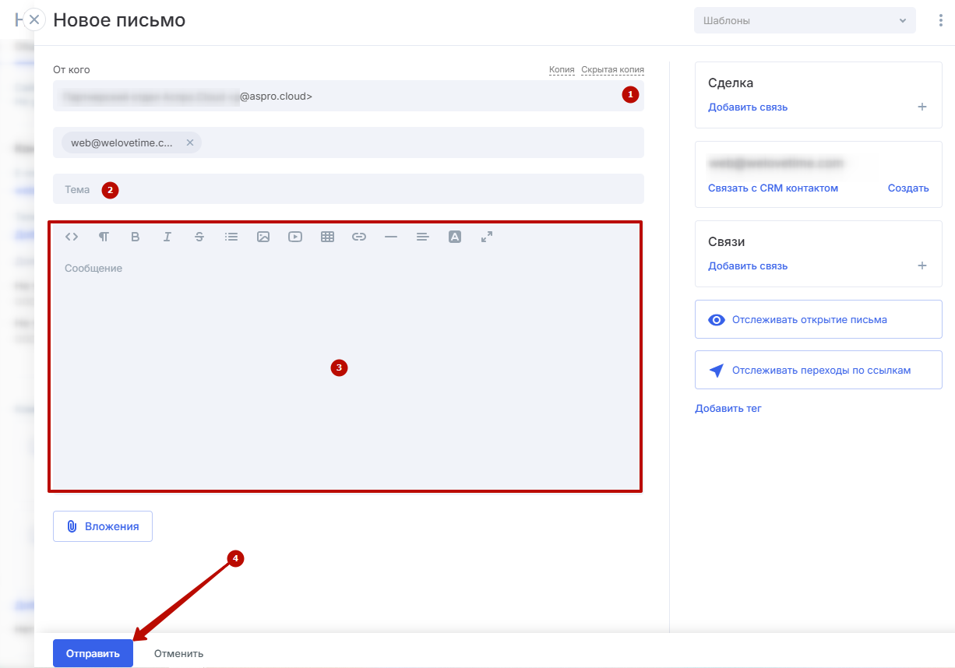Insert a video into the message
This screenshot has width=955, height=668.
(295, 237)
